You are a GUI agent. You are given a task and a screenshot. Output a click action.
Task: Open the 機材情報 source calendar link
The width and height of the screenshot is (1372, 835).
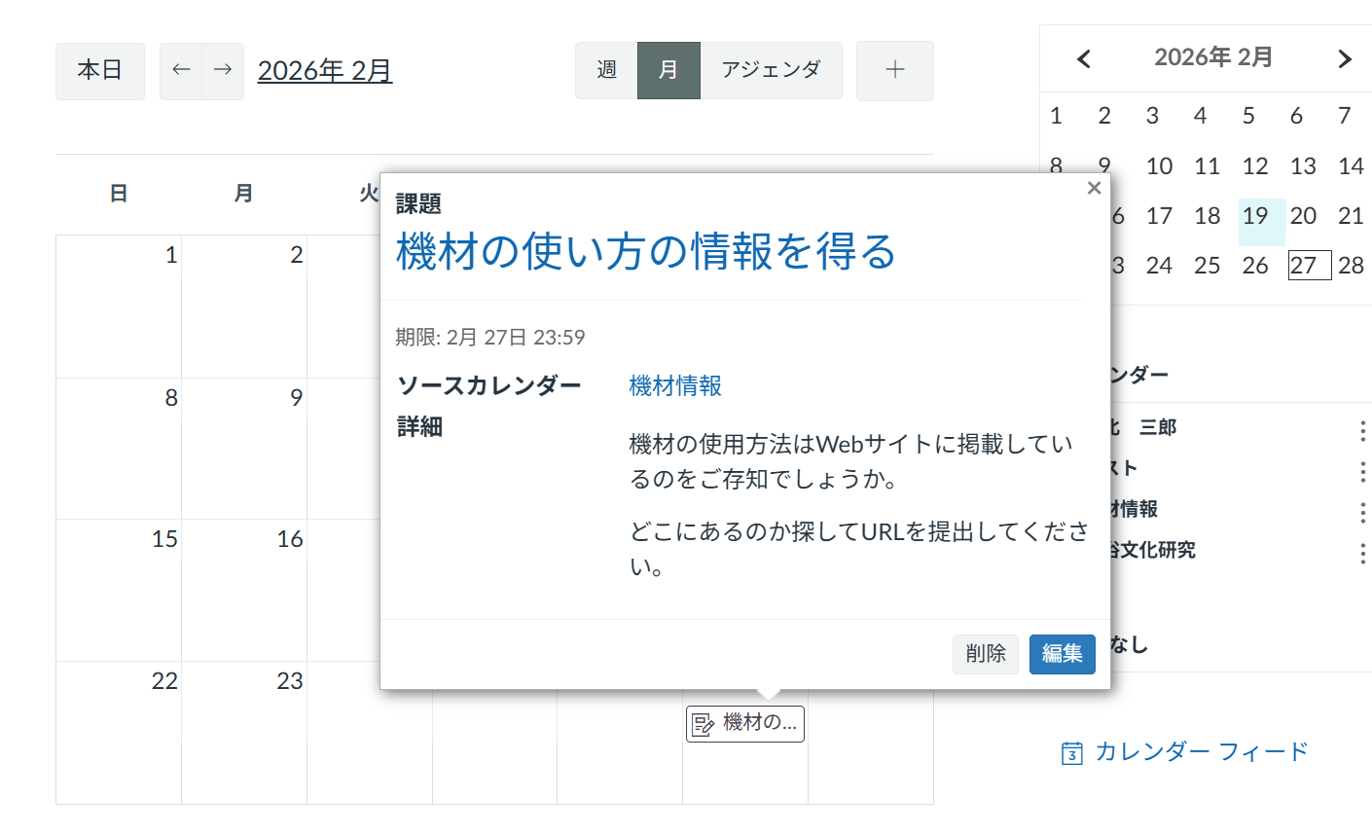[x=675, y=385]
